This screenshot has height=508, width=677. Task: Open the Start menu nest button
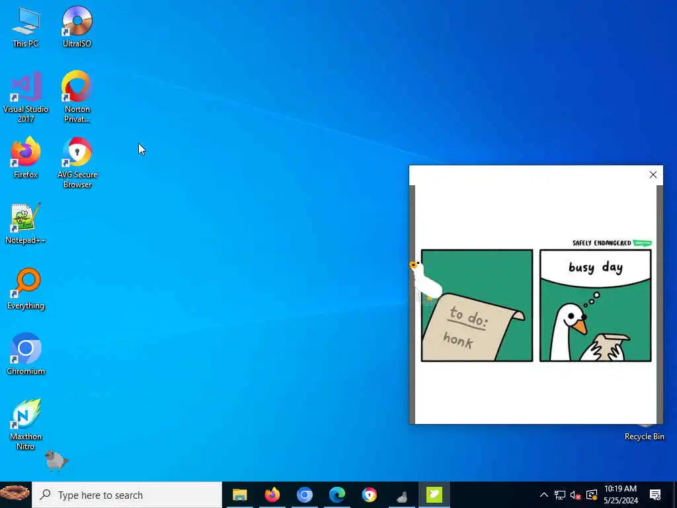click(16, 495)
